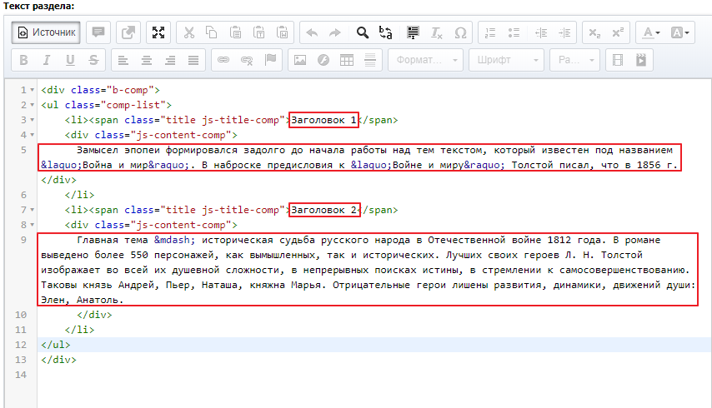
Task: Click the maximize editor icon
Action: [158, 32]
